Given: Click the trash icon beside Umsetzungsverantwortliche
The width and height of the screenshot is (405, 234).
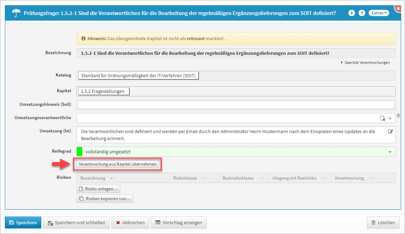Looking at the screenshot, I should pyautogui.click(x=399, y=116).
